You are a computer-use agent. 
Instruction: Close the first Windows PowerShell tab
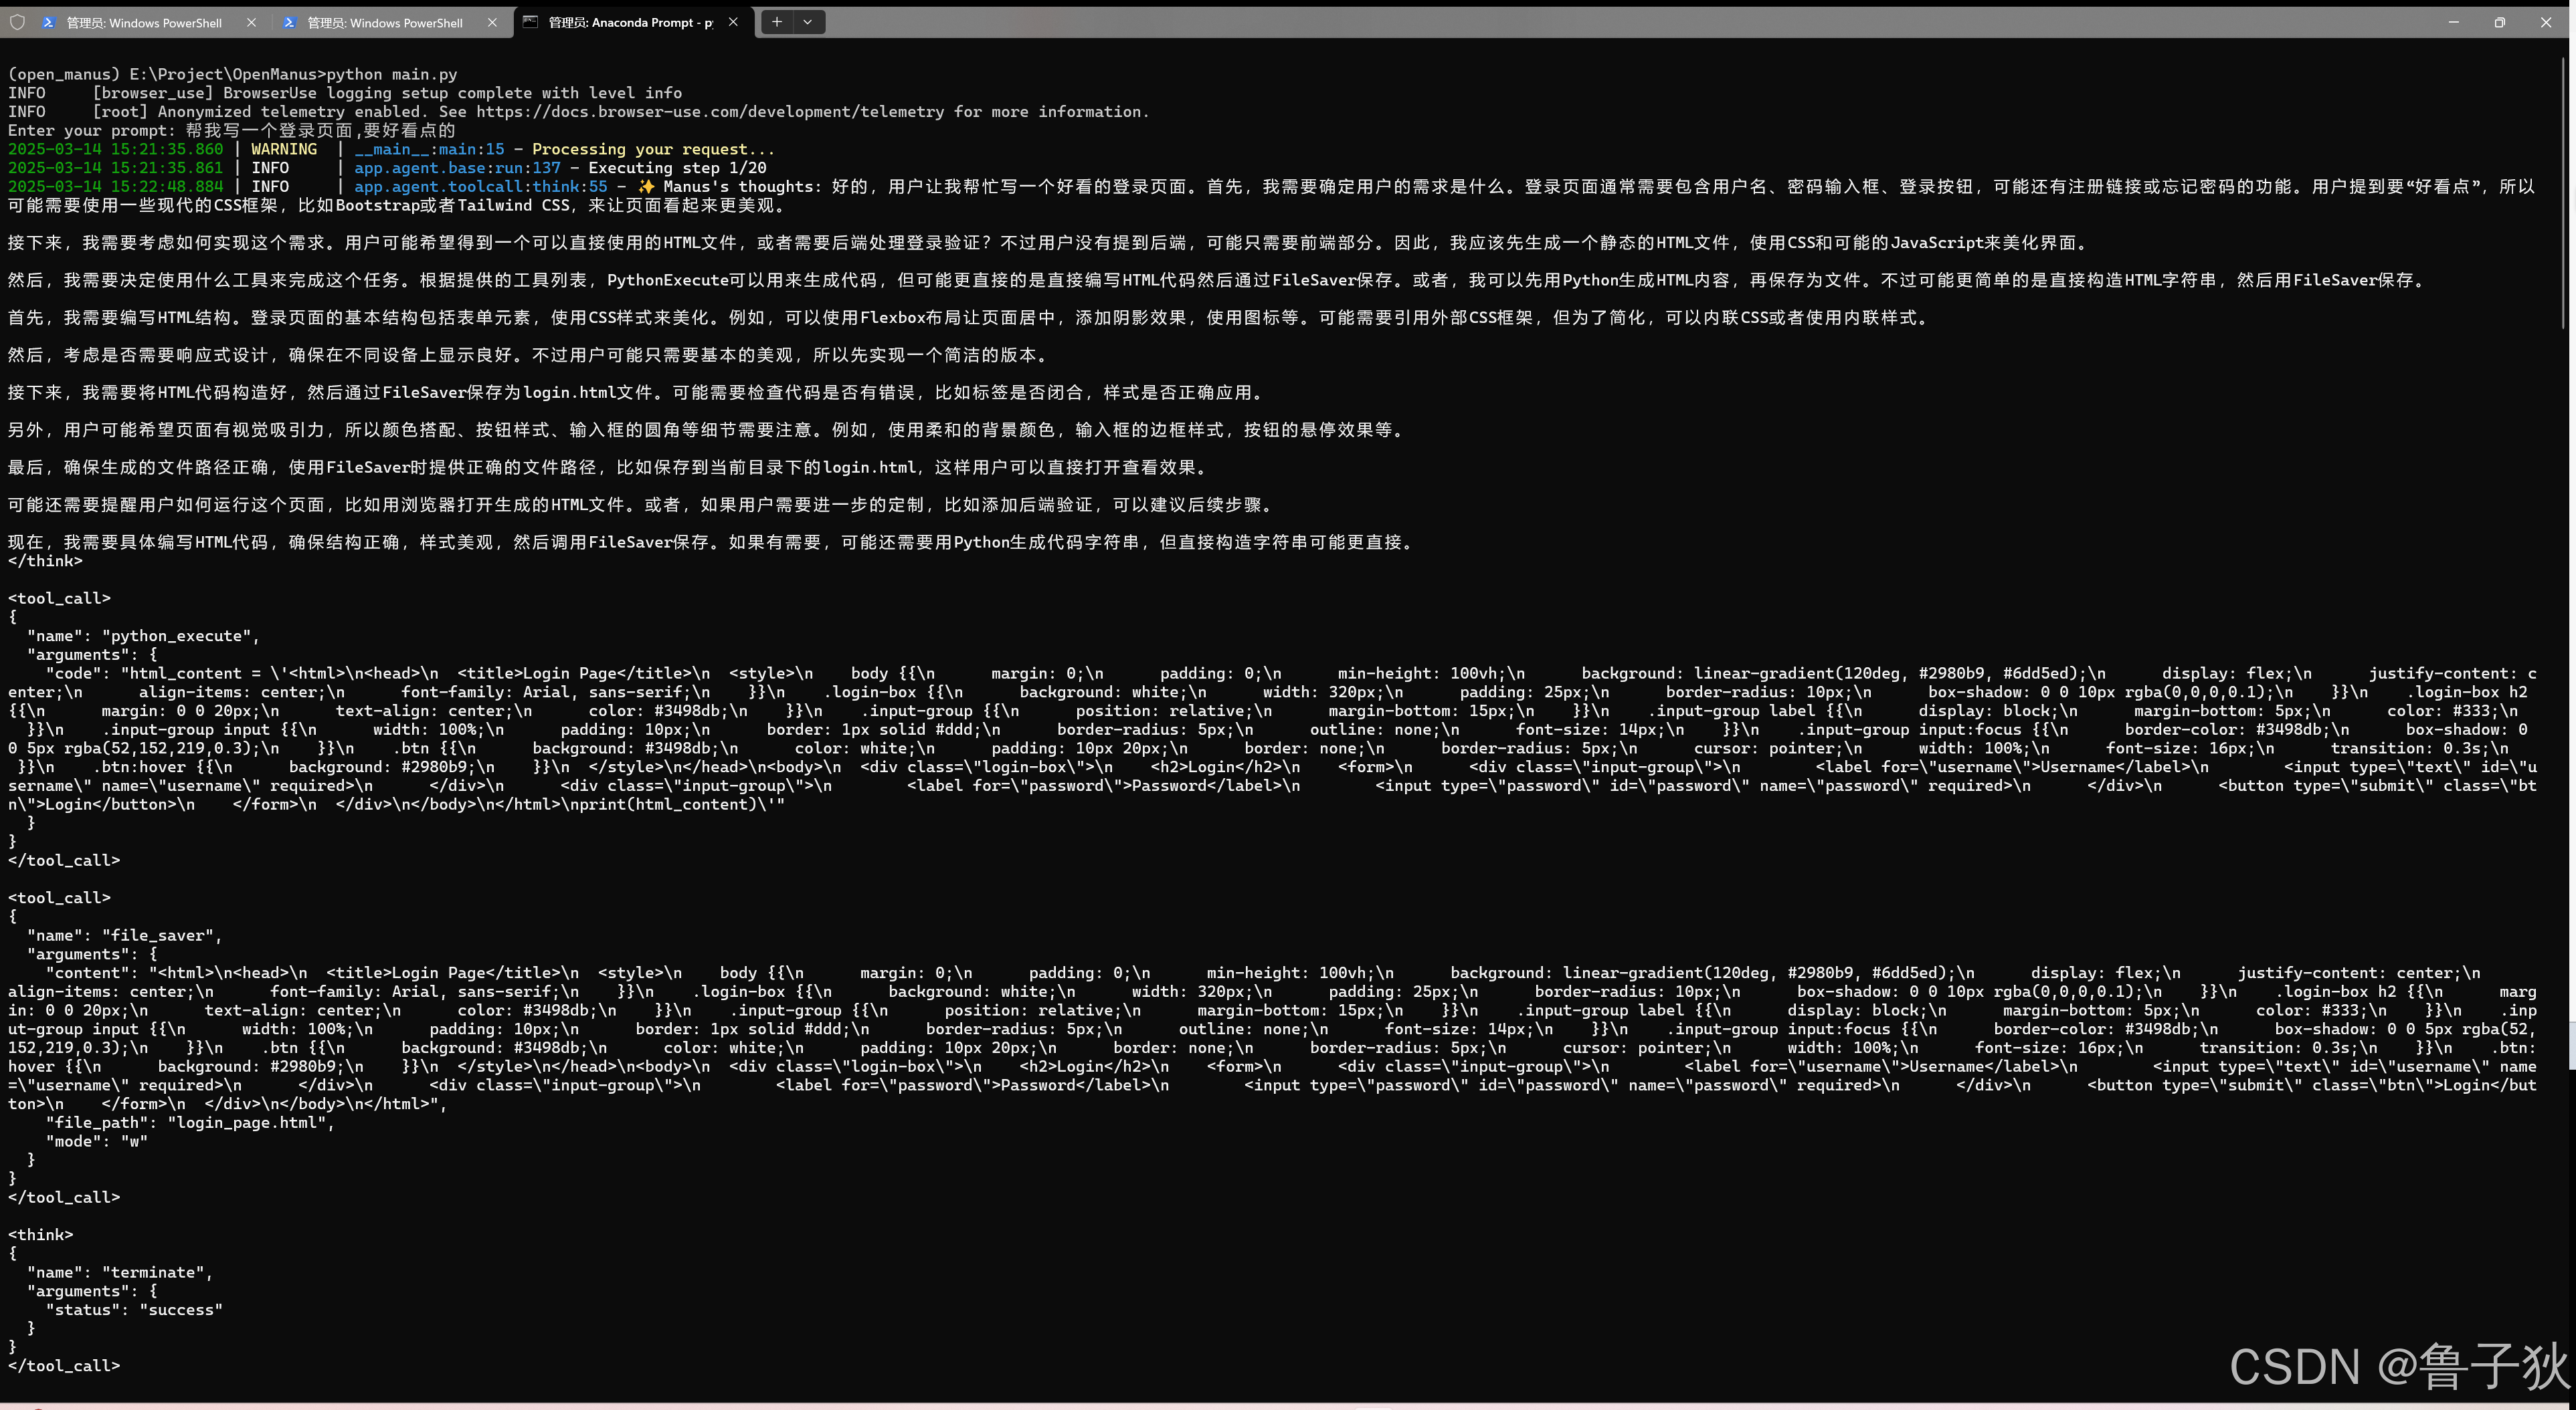[x=251, y=22]
